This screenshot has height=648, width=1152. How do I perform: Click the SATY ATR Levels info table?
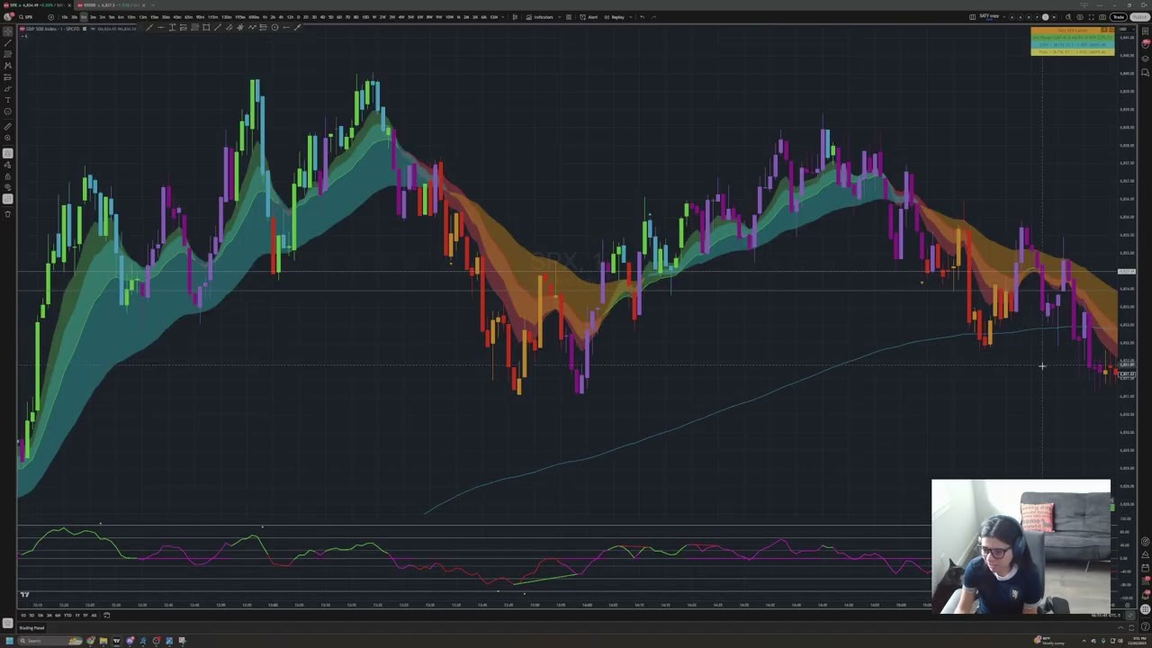tap(1073, 41)
